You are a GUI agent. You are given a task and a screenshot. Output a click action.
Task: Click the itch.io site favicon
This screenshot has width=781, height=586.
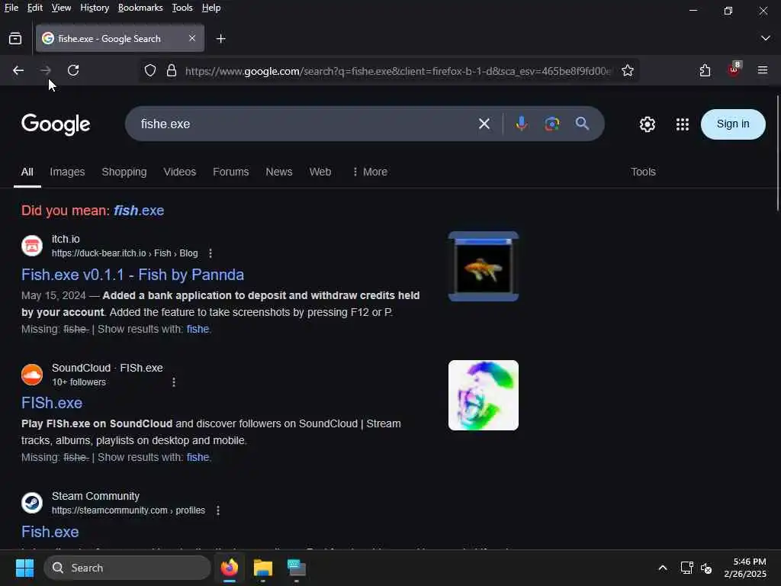(x=32, y=246)
